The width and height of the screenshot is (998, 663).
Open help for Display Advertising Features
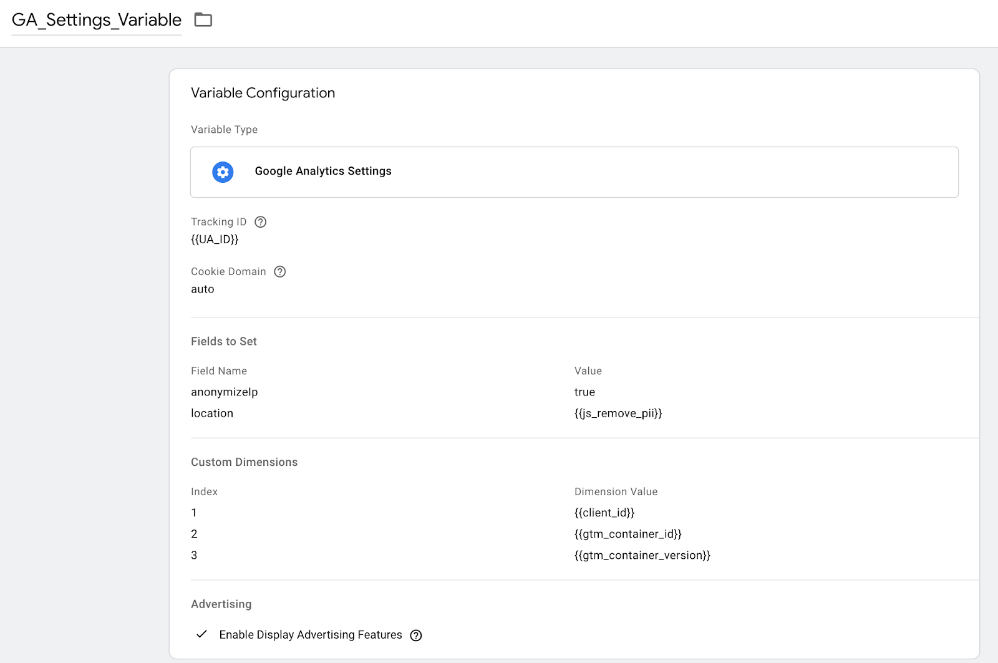coord(416,636)
